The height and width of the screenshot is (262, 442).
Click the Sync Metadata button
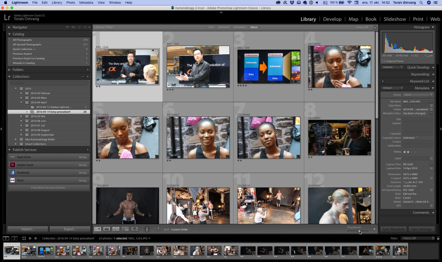393,229
